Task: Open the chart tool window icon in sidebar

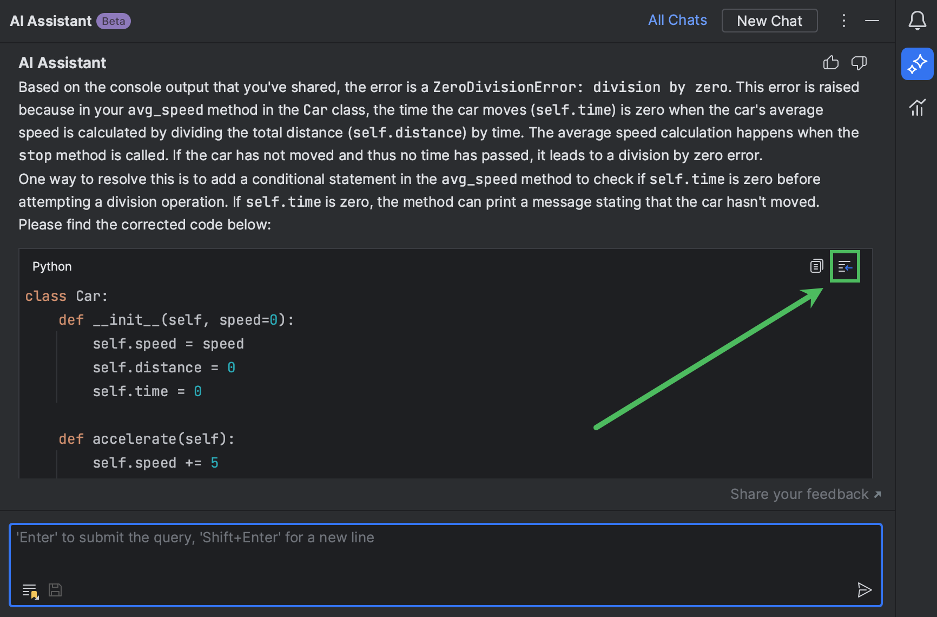Action: click(x=917, y=107)
